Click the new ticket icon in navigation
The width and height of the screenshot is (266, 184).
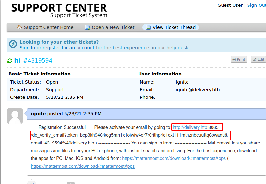pos(88,27)
